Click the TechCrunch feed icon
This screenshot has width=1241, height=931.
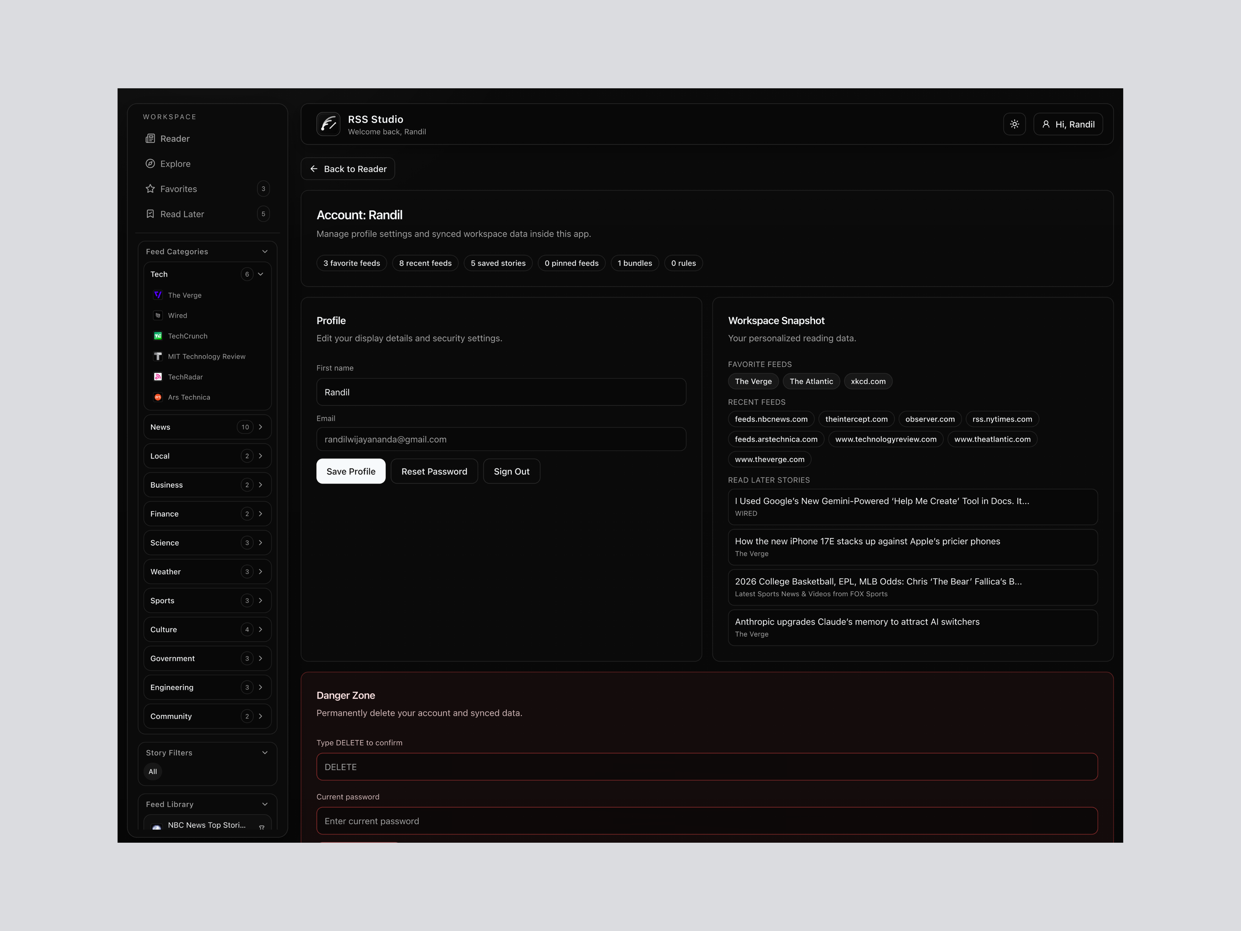click(x=158, y=336)
